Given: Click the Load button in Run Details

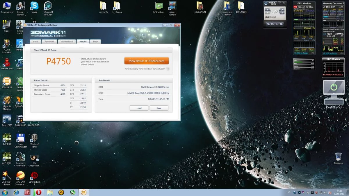Looking at the screenshot, I should pyautogui.click(x=139, y=108).
